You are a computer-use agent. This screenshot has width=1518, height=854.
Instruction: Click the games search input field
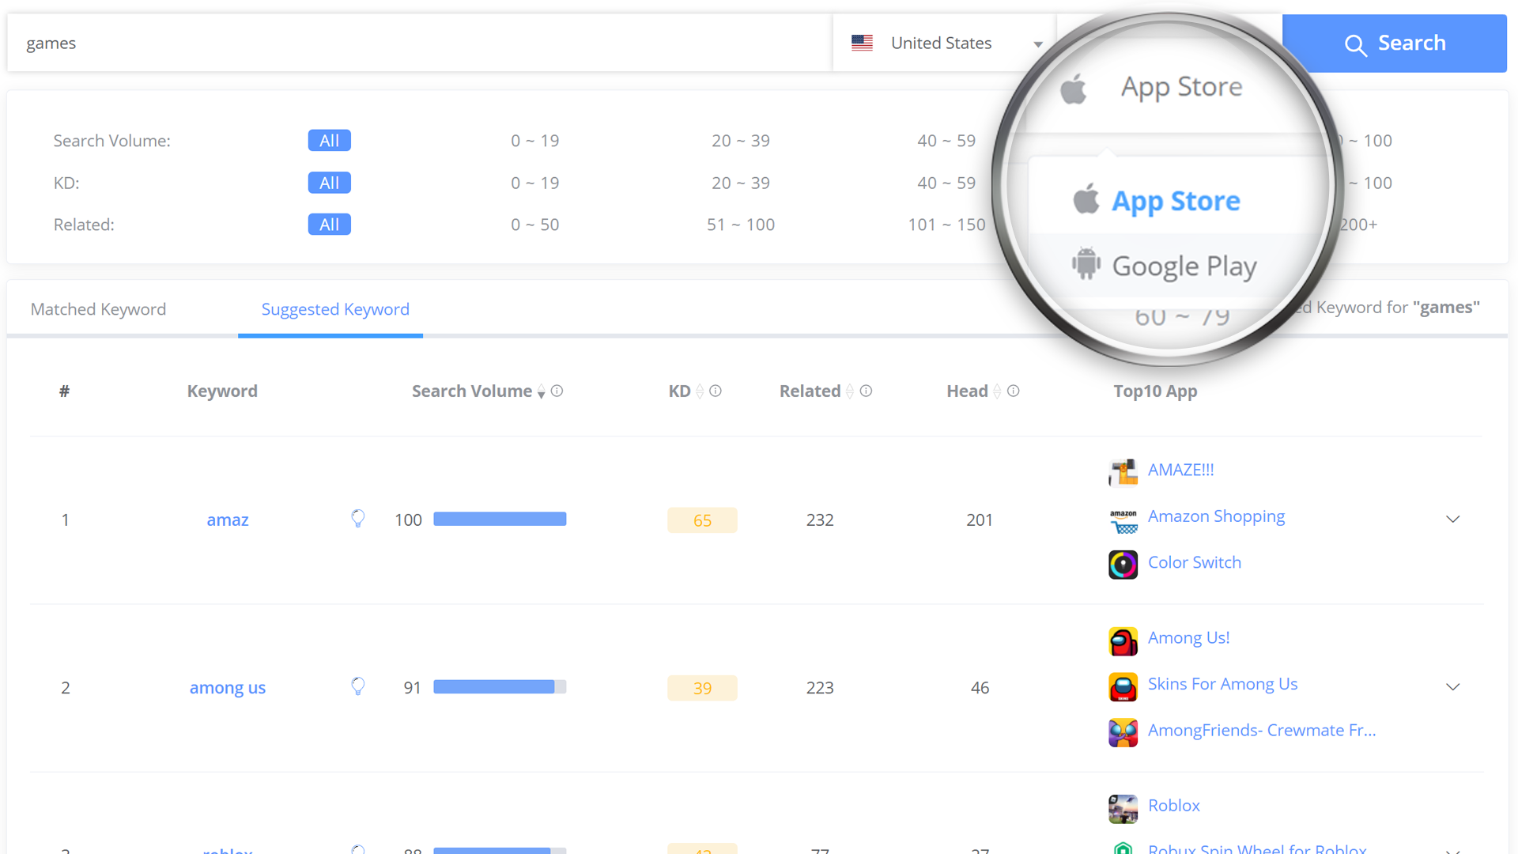click(x=419, y=43)
